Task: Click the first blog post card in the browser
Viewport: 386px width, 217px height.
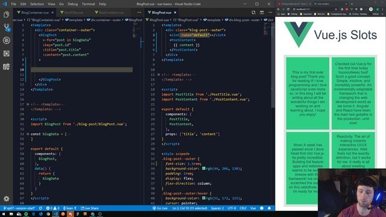Action: 308,93
